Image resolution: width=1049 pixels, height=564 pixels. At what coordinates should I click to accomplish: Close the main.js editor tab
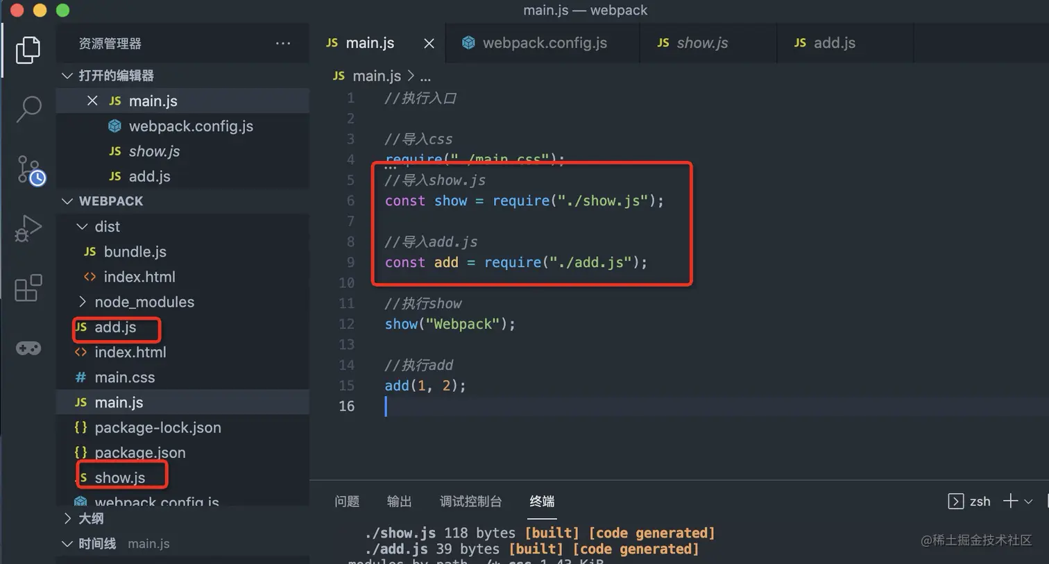[429, 44]
